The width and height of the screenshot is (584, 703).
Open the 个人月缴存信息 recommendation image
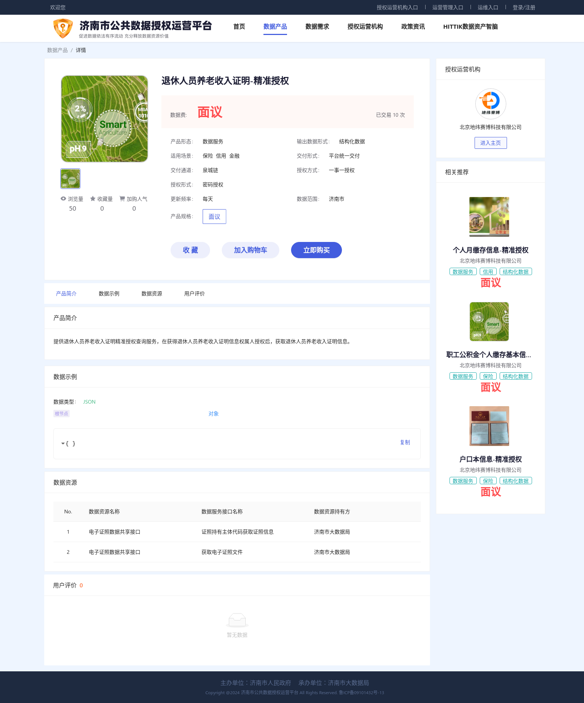[x=489, y=217]
